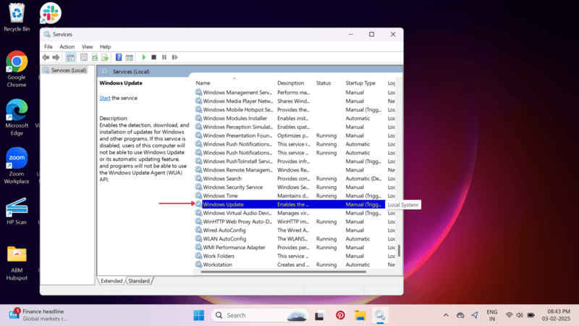579x326 pixels.
Task: Select the Windows Search service row
Action: (295, 178)
